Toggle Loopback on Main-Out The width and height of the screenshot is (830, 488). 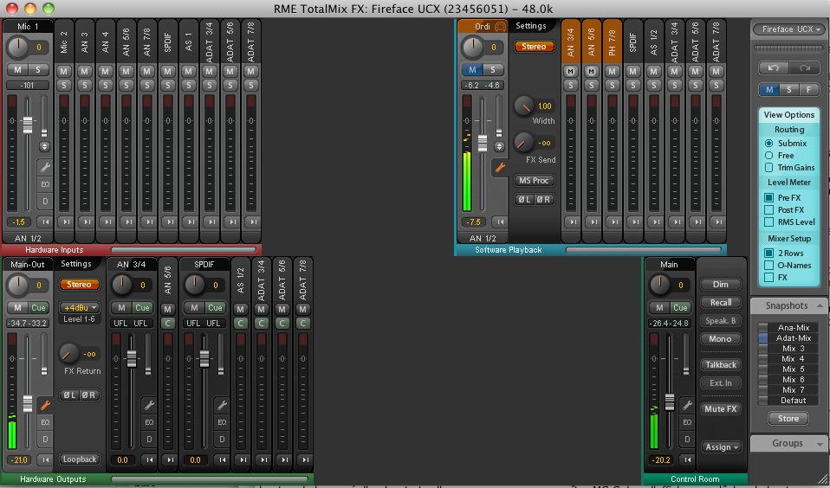[80, 459]
